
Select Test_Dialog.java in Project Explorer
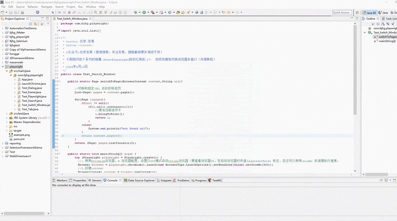tap(32, 88)
